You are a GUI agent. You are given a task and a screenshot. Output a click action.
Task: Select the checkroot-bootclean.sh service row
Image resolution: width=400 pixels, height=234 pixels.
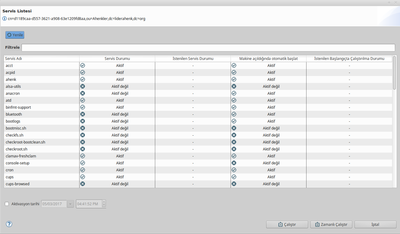click(198, 142)
